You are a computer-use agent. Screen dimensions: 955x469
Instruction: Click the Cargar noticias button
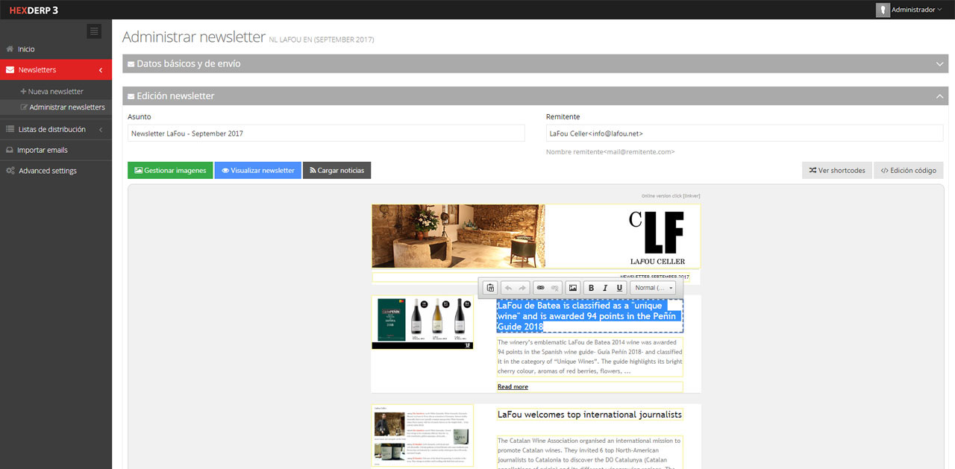336,171
